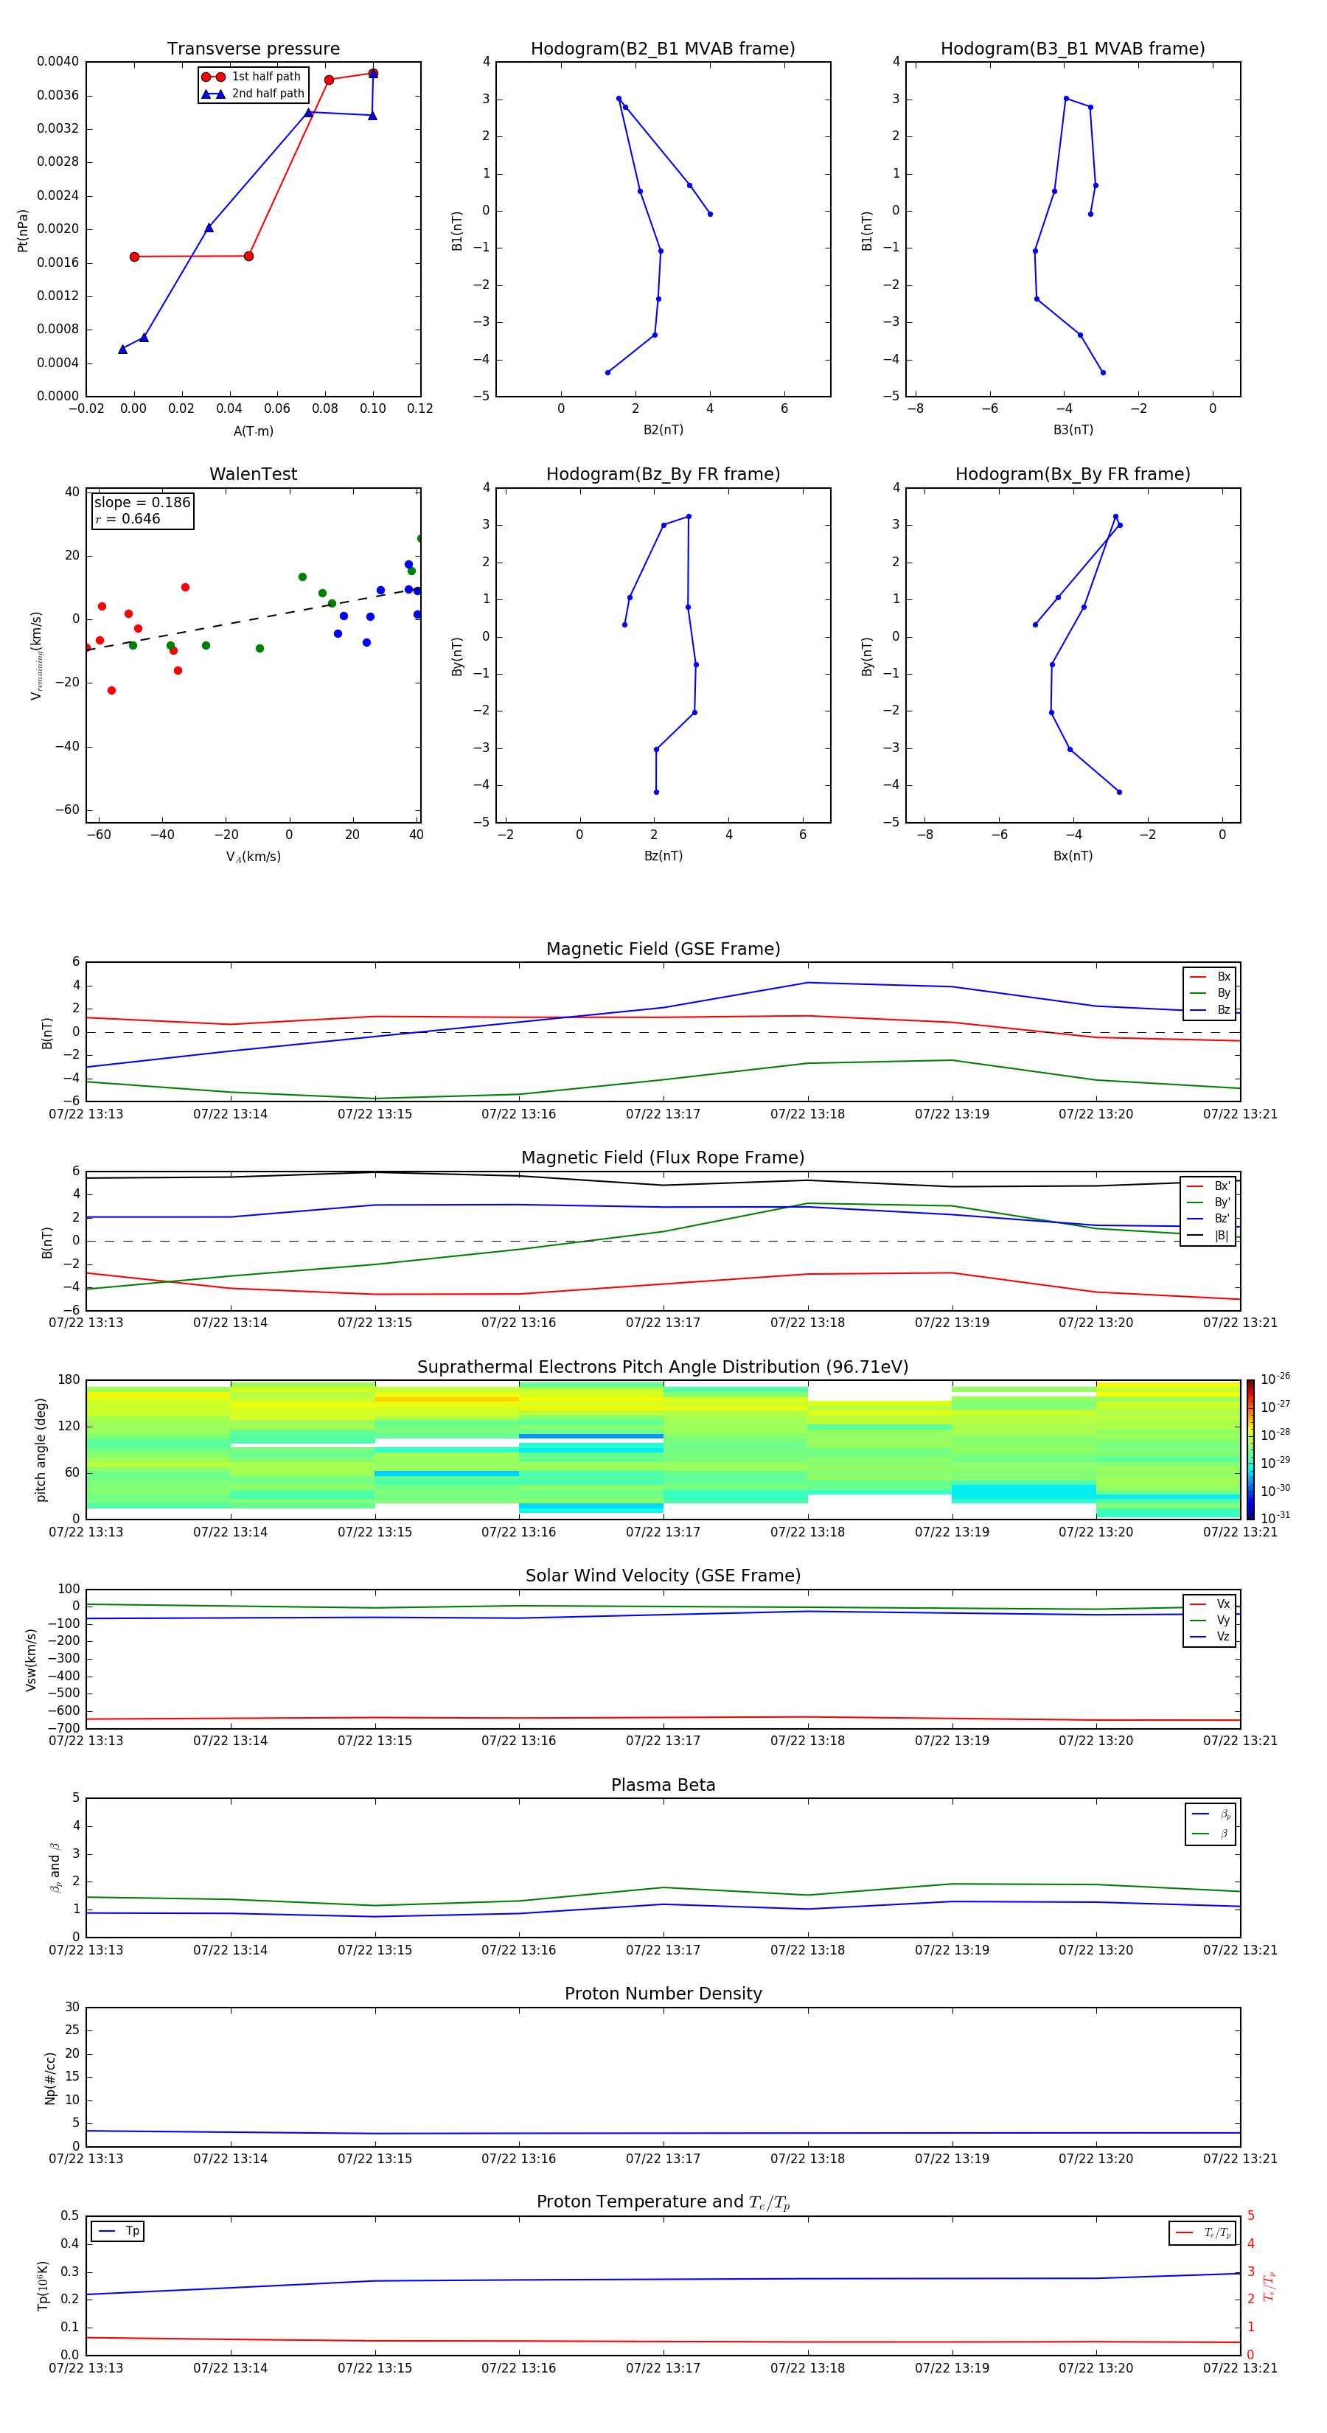Select the "Vy" legend entry
Screen dimensions: 1327x2433
tap(1210, 1620)
